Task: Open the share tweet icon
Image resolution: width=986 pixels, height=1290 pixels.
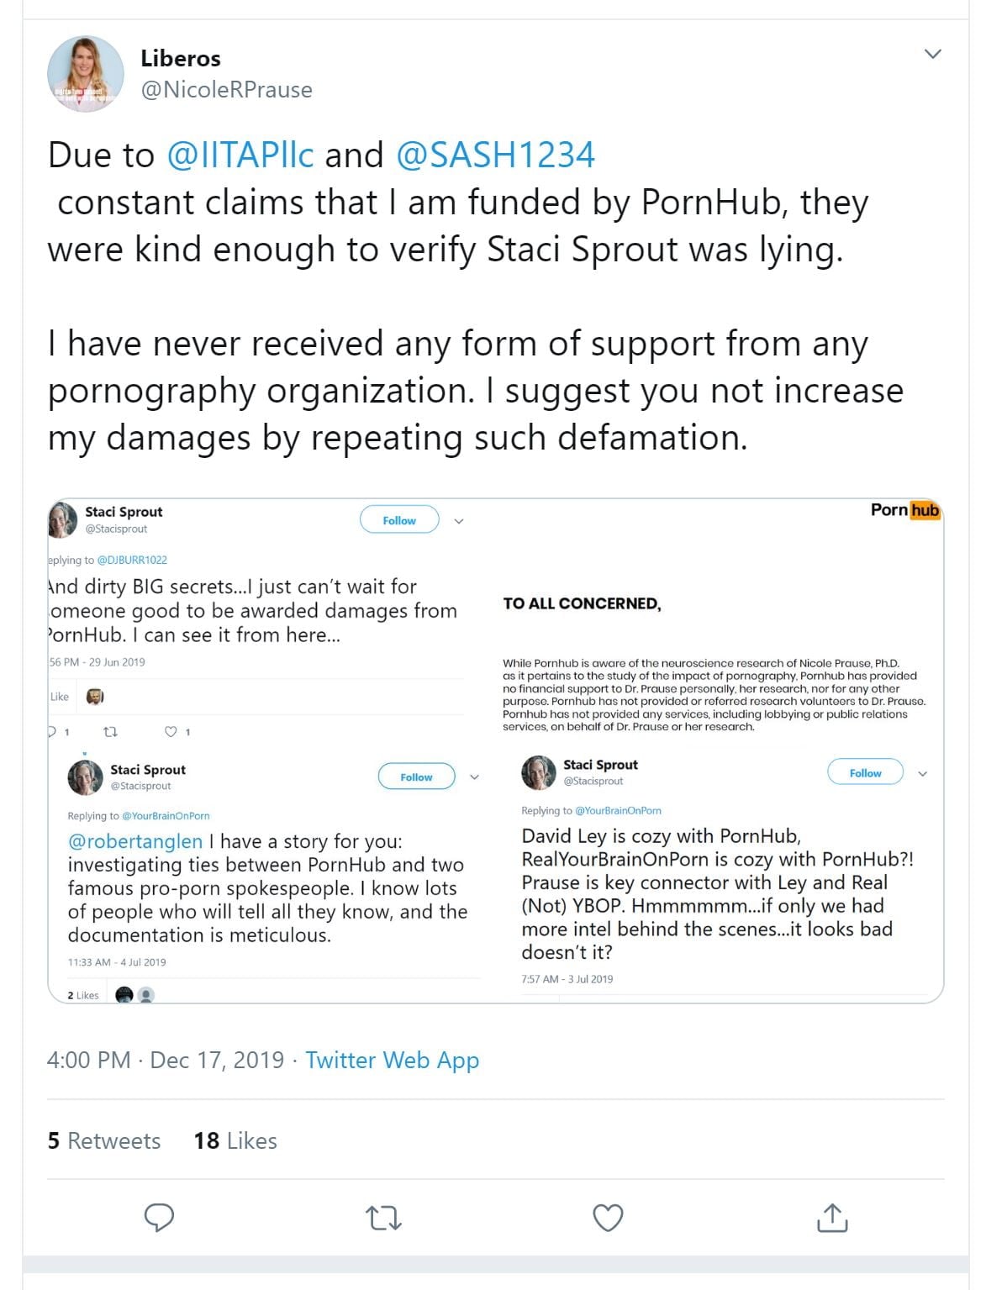Action: 832,1218
